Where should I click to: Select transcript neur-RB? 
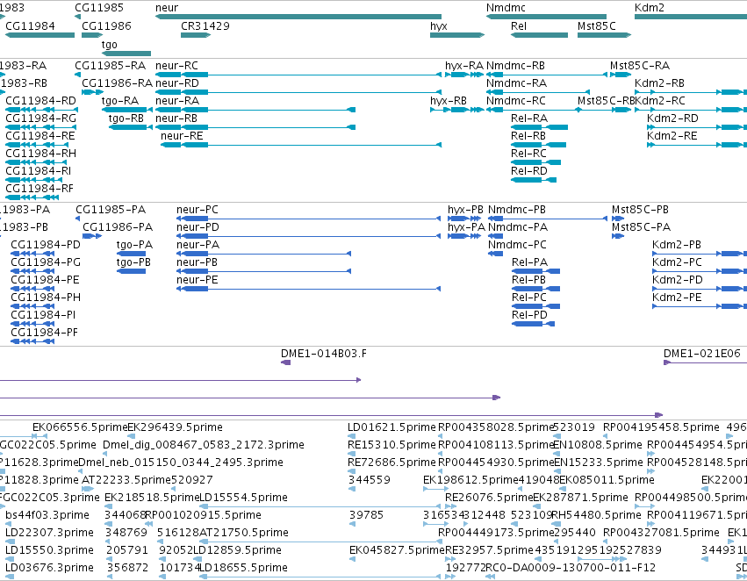coord(255,127)
